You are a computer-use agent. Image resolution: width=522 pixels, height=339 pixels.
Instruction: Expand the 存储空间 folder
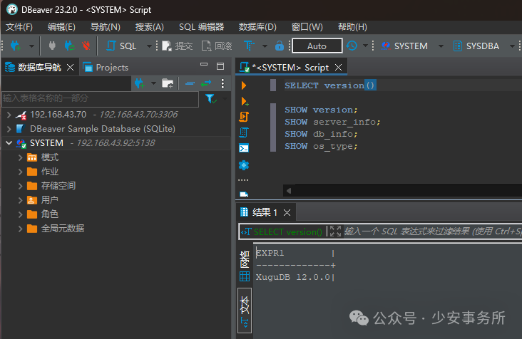tap(20, 186)
